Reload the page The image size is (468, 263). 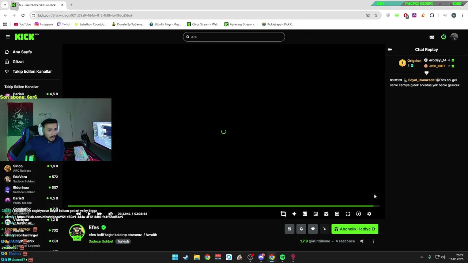point(23,15)
